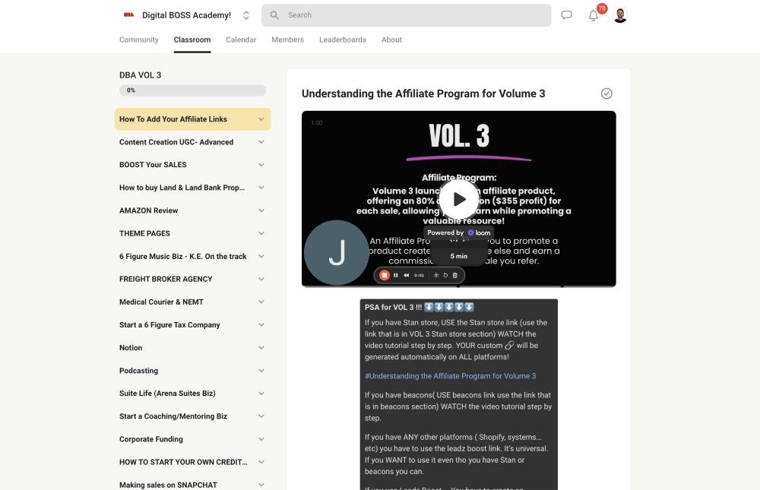
Task: Expand the THEME PAGES chevron
Action: click(261, 234)
